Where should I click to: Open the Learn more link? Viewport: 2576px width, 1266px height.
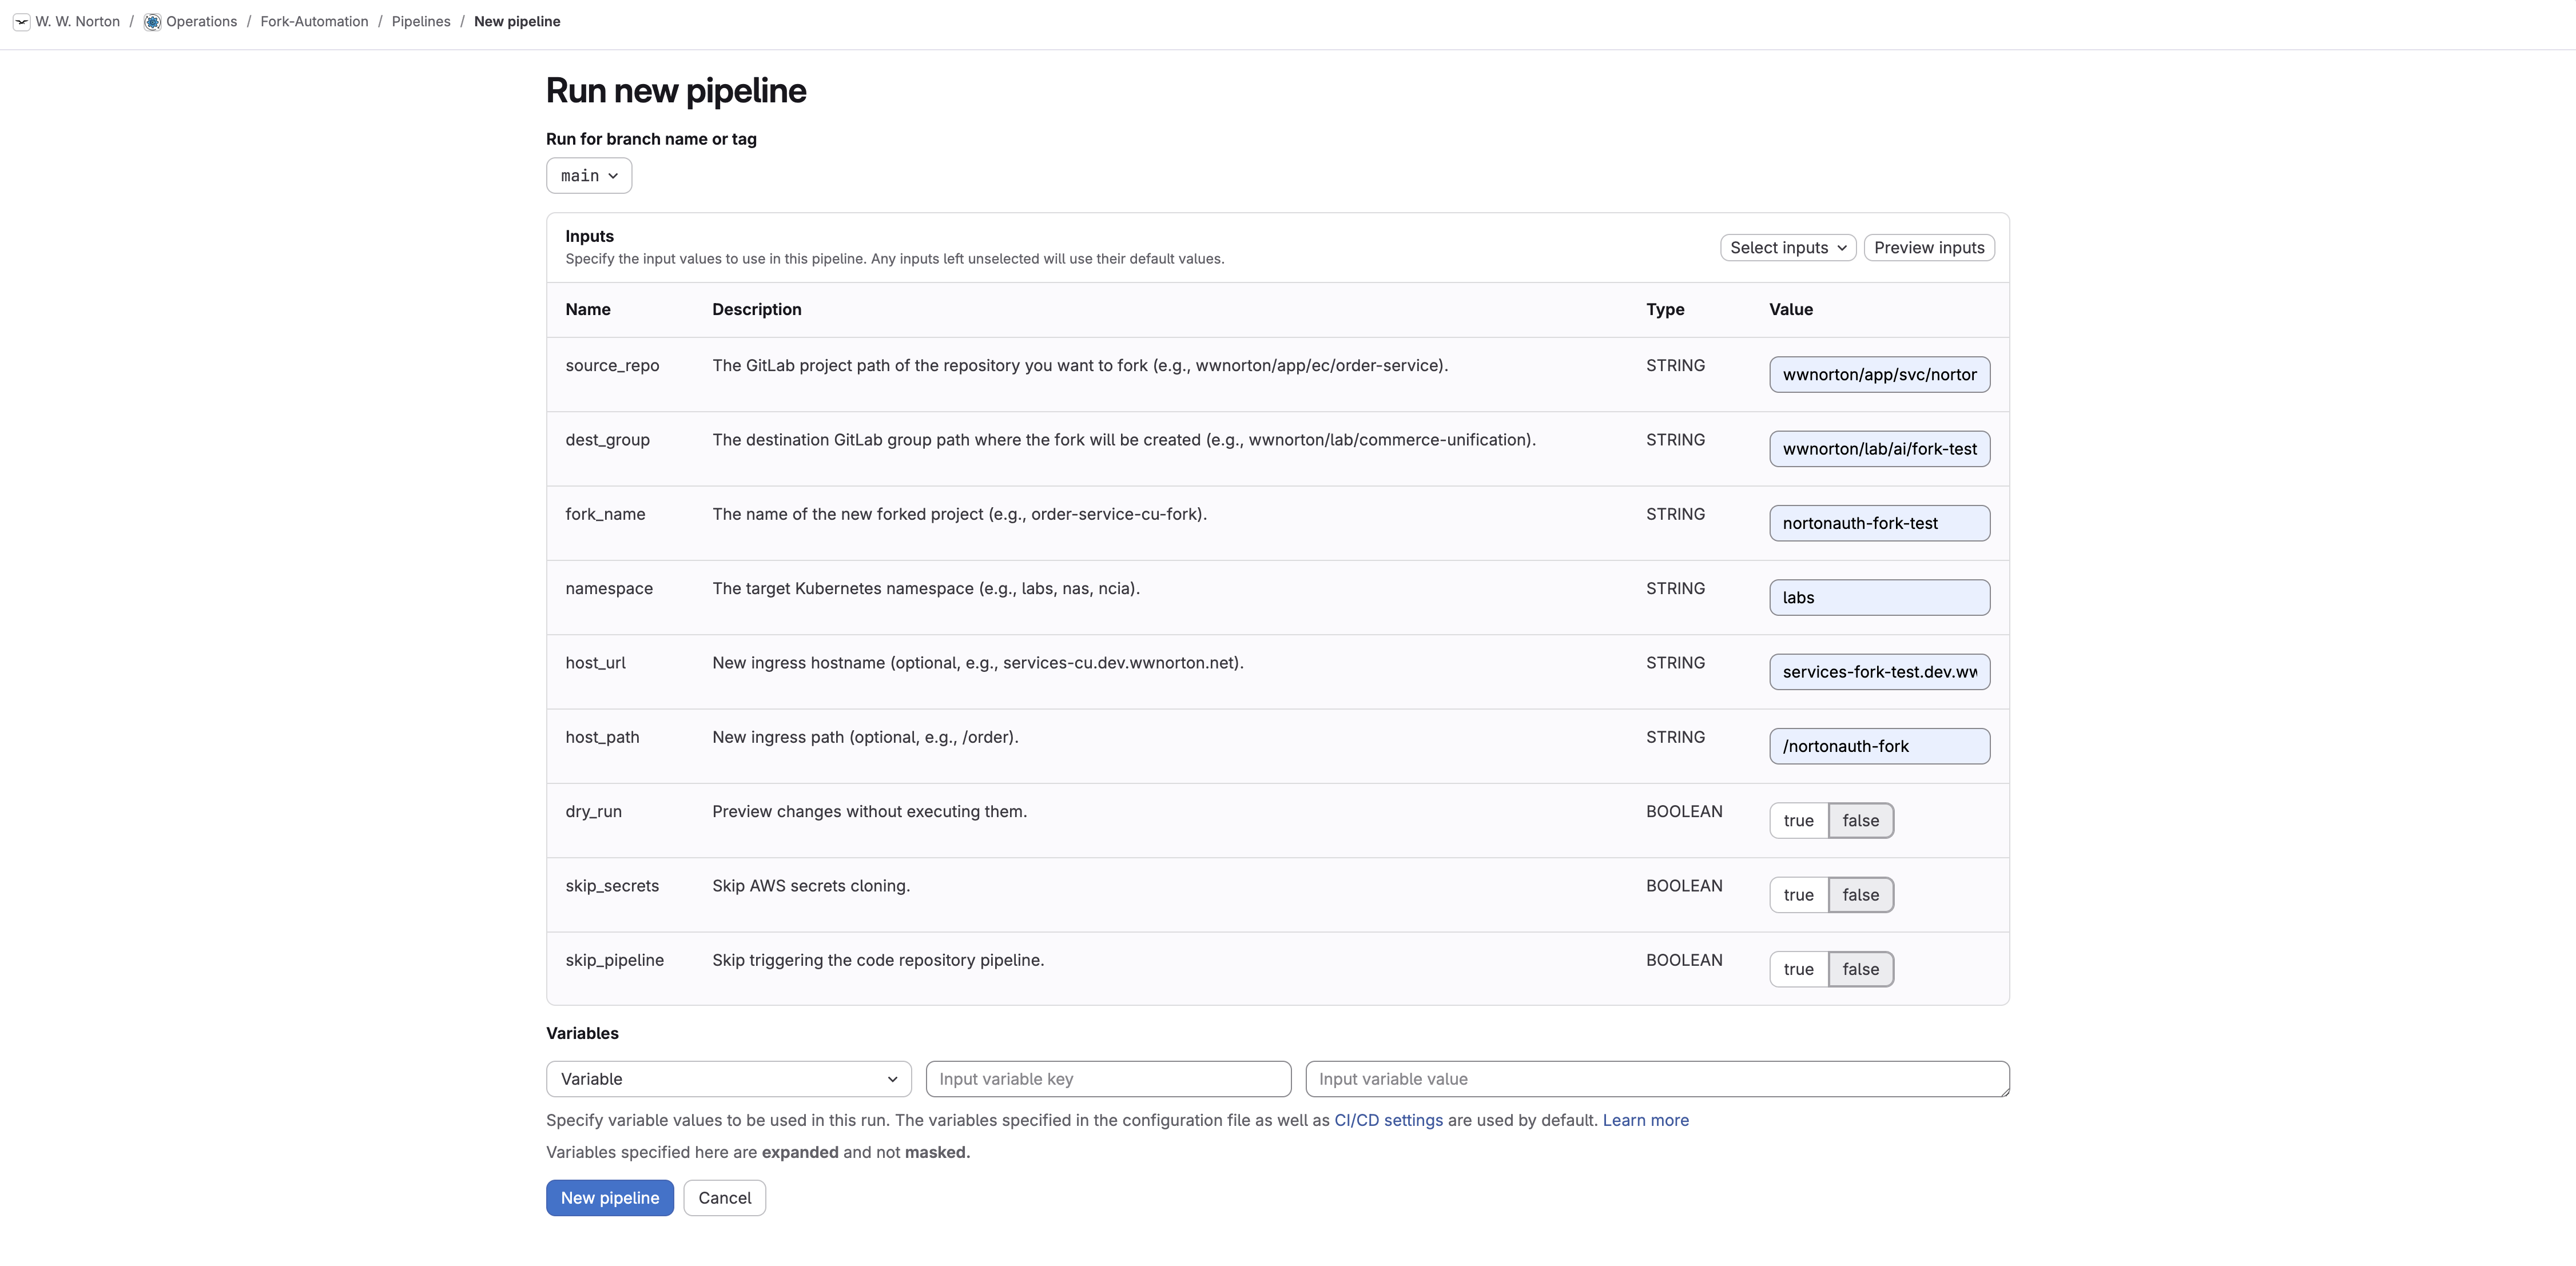pyautogui.click(x=1645, y=1121)
